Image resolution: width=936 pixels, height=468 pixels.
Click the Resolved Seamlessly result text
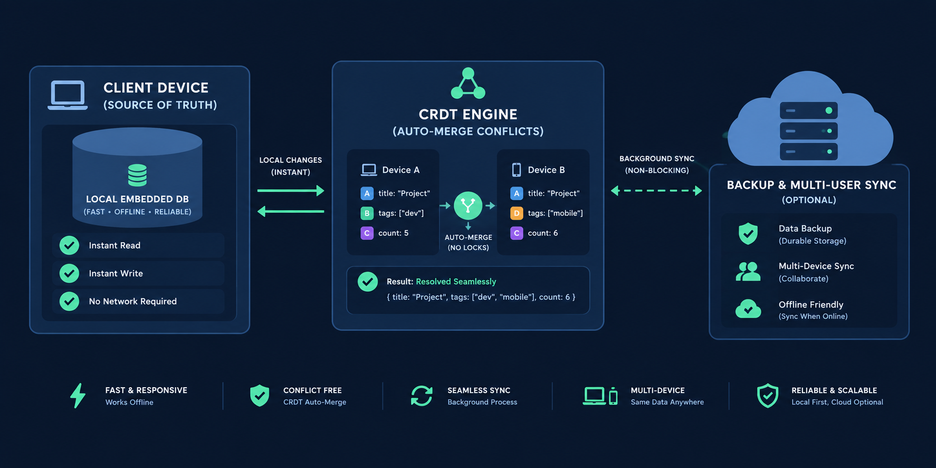(456, 282)
